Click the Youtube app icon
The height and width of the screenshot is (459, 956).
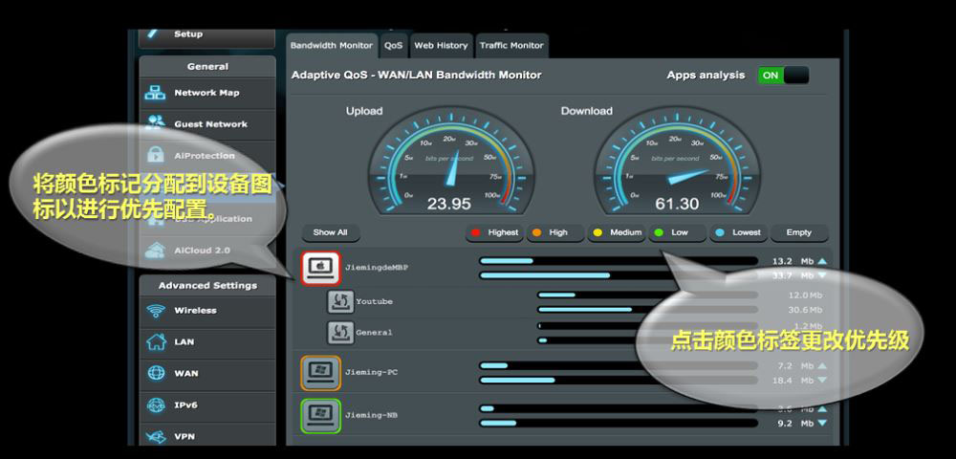(x=340, y=302)
